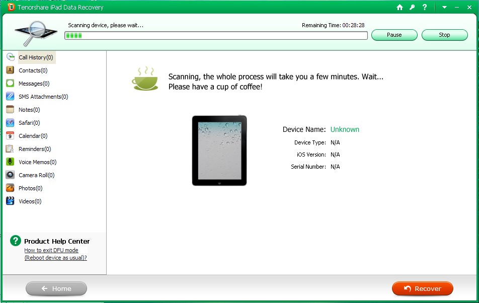479x303 pixels.
Task: Click the Camera Roll lens icon
Action: pos(10,175)
